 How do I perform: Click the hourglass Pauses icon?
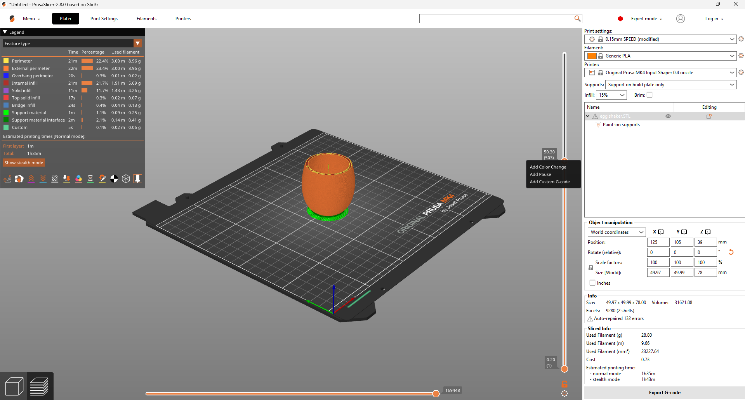click(x=90, y=179)
